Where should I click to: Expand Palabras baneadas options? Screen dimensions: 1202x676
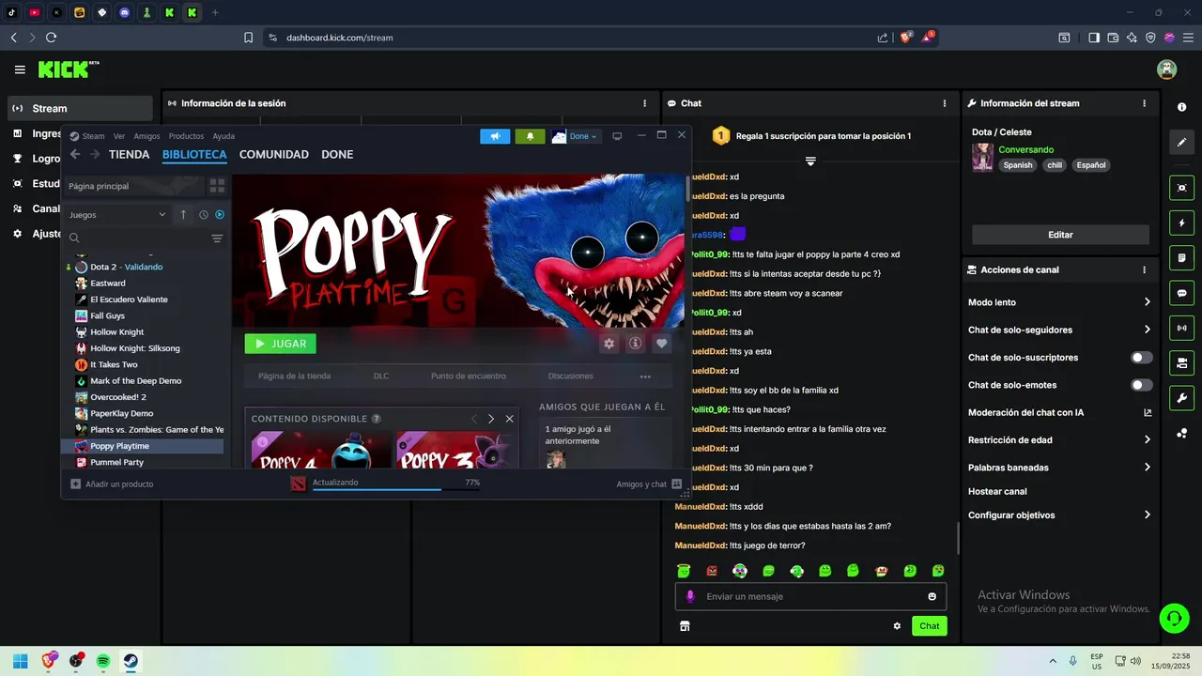pyautogui.click(x=1147, y=468)
